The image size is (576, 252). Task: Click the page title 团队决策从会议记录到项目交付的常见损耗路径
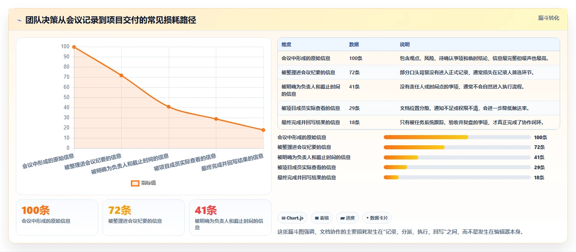coord(111,20)
